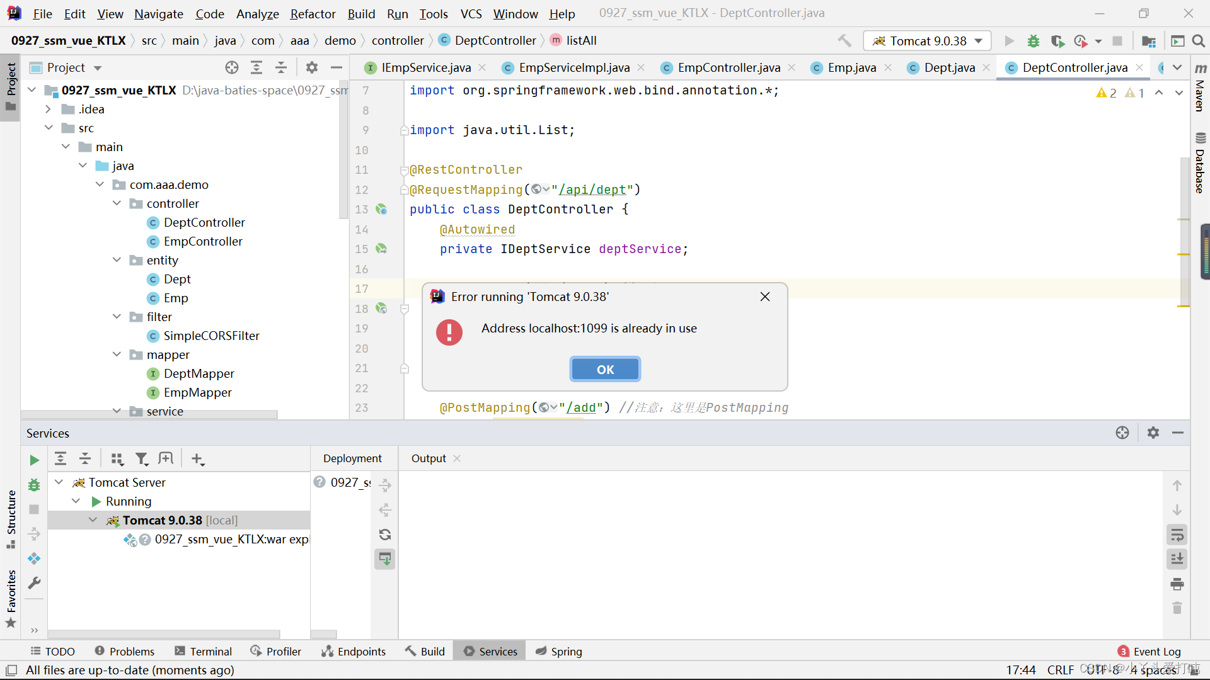The width and height of the screenshot is (1210, 680).
Task: Click CRLF line separator in status bar
Action: 1061,670
